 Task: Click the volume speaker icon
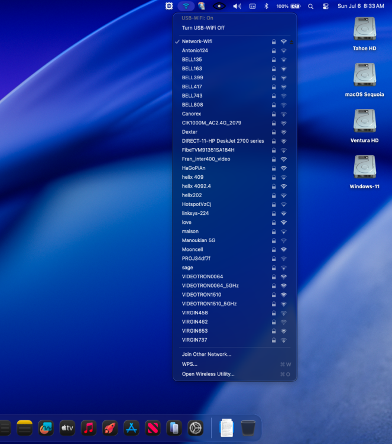click(x=237, y=6)
